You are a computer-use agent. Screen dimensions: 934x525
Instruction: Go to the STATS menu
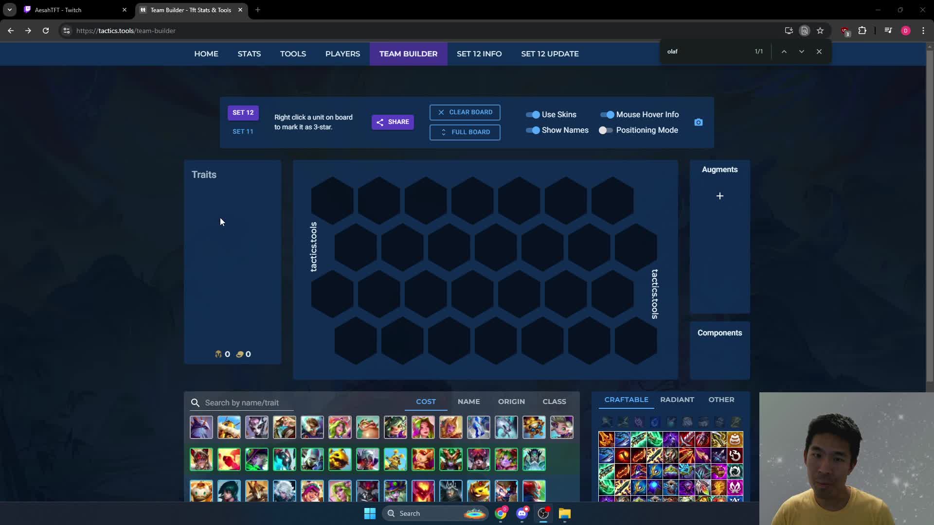tap(249, 54)
